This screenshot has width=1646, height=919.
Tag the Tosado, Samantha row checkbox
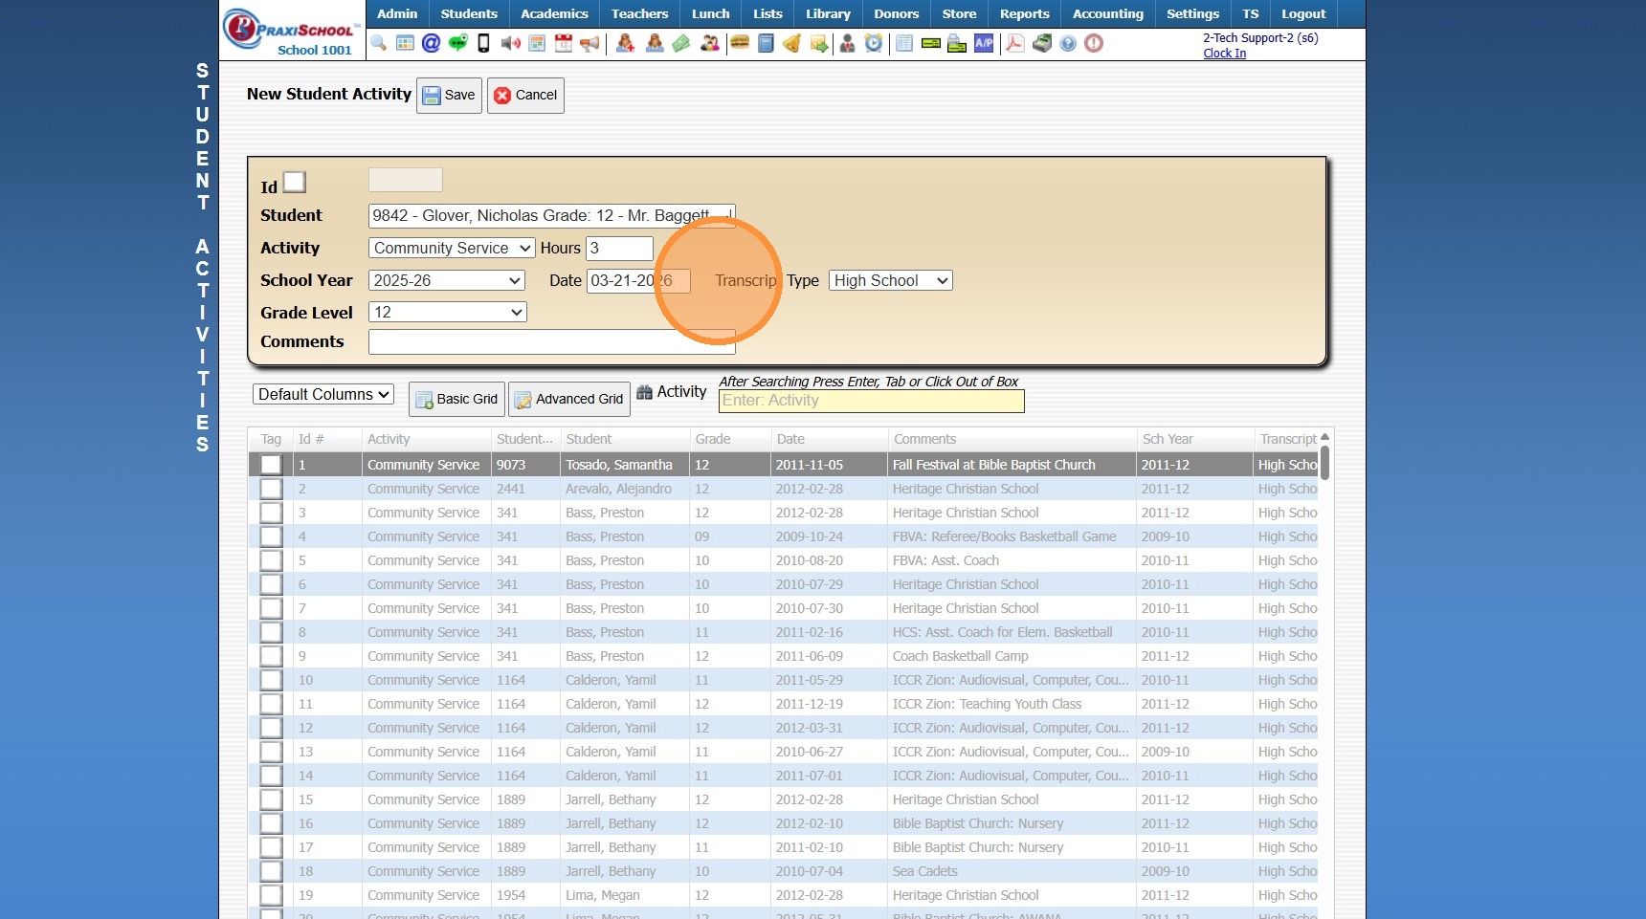[x=272, y=465]
